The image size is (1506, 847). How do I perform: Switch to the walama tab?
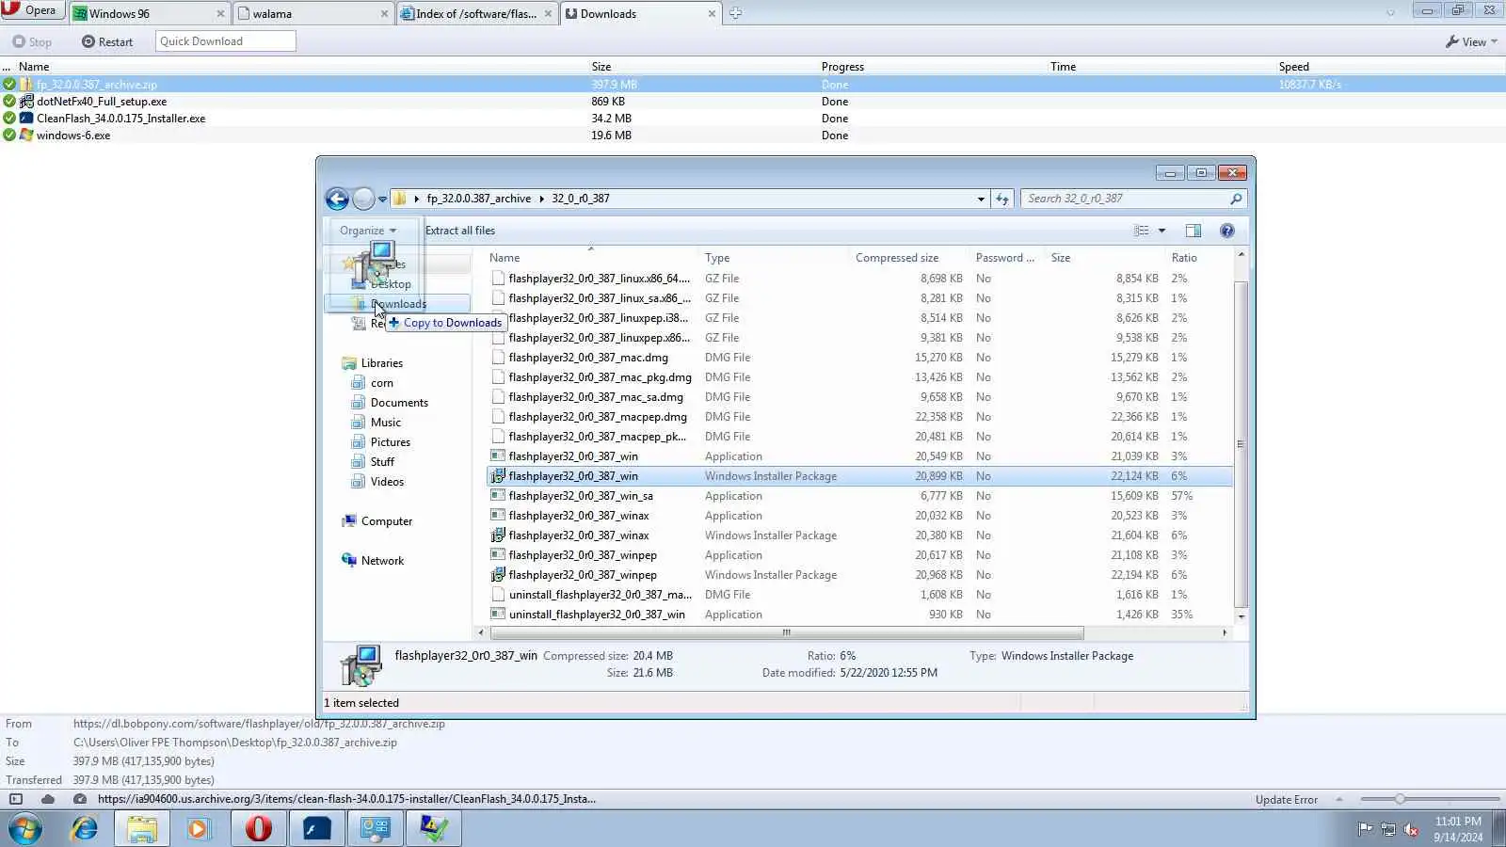[313, 13]
